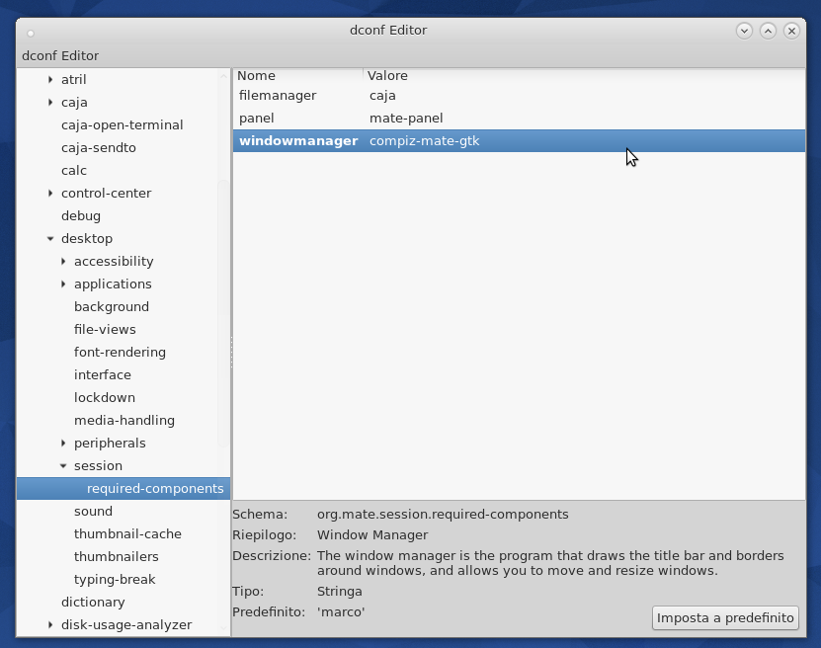Expand the caja tree node
The width and height of the screenshot is (821, 648).
[50, 102]
